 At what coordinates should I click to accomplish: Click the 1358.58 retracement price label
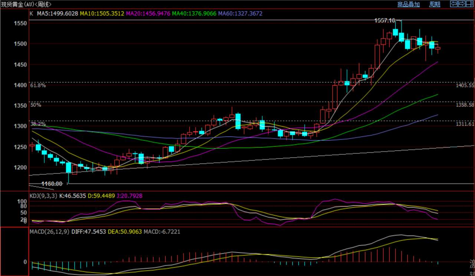pos(465,105)
